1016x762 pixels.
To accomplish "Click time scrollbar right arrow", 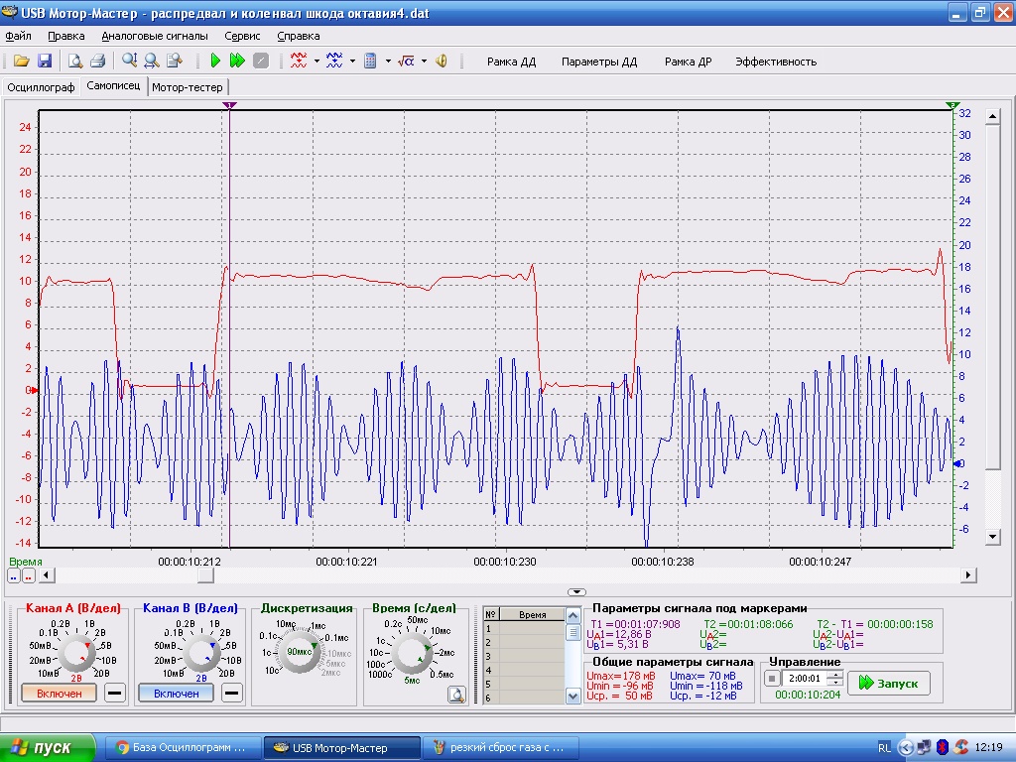I will pos(968,574).
